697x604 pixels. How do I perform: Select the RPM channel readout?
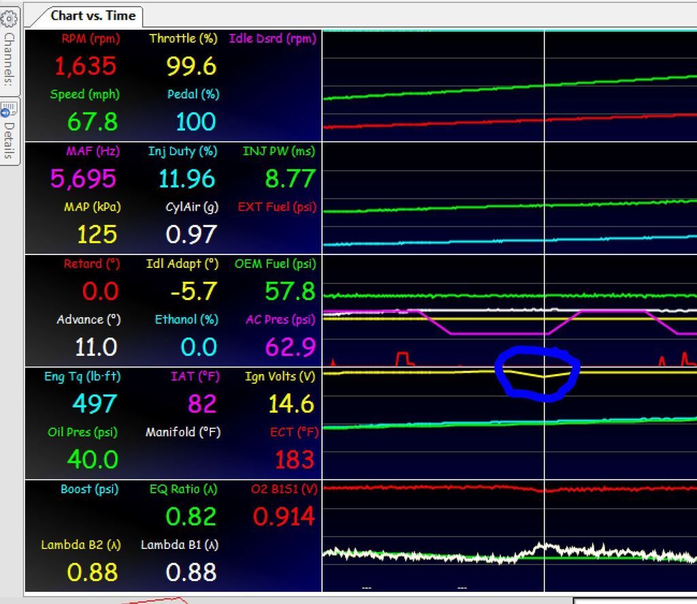pyautogui.click(x=86, y=66)
